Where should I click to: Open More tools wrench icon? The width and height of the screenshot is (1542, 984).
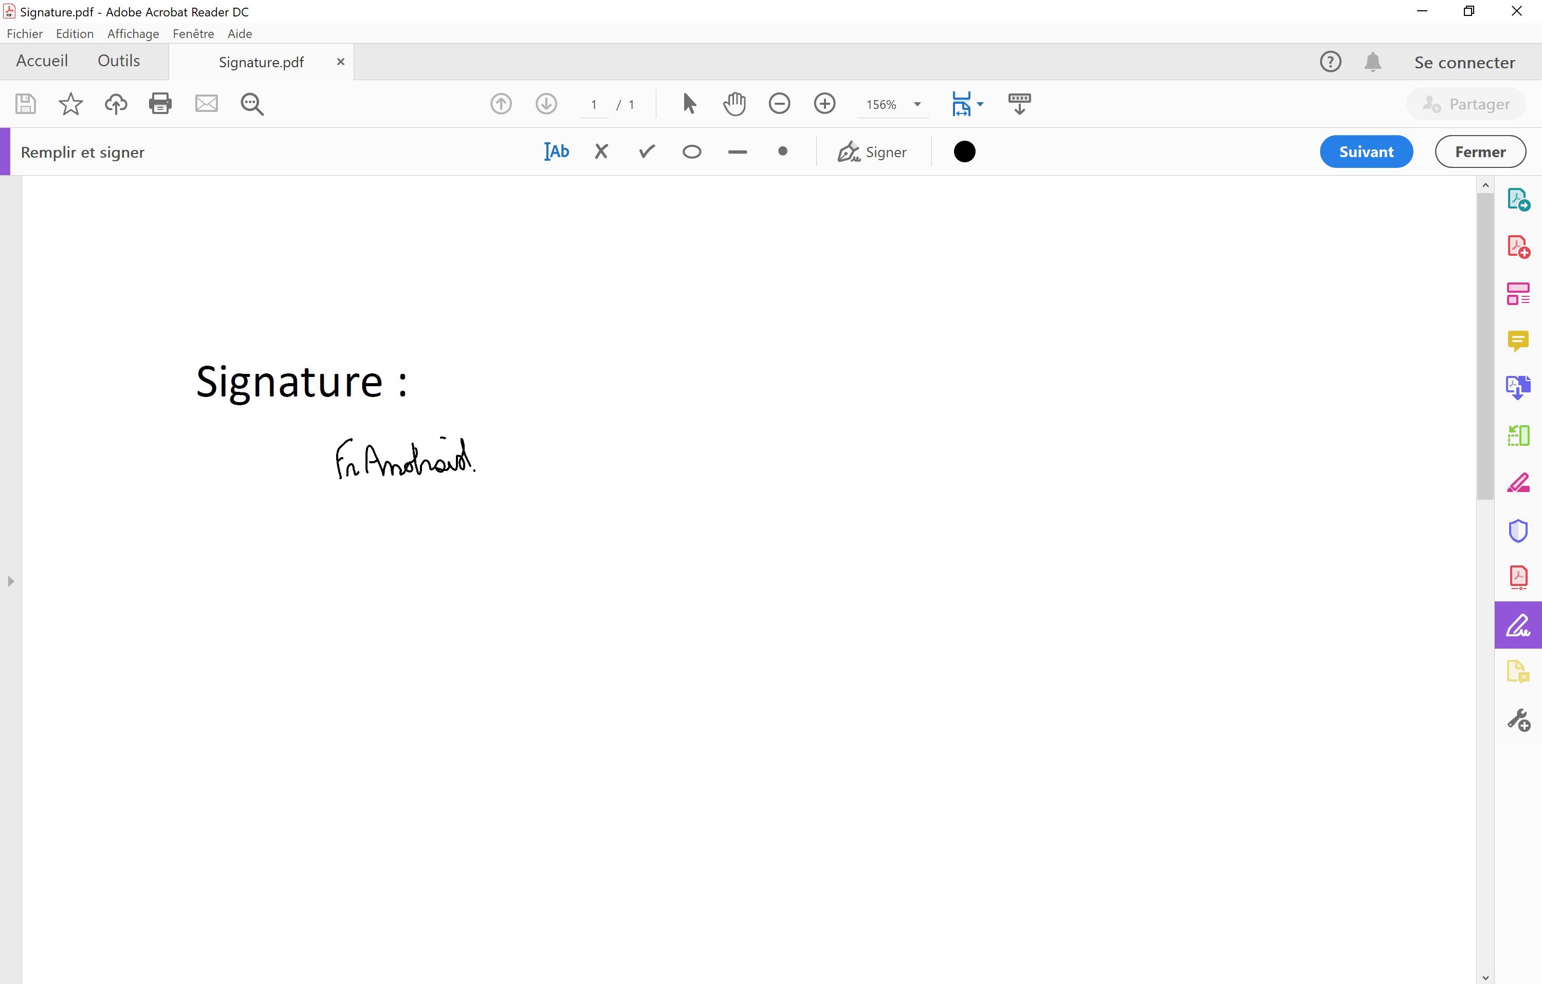(1518, 721)
